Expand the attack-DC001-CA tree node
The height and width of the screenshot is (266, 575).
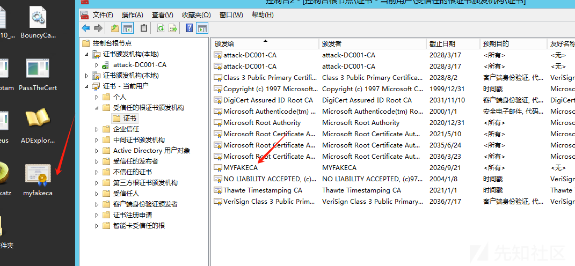(x=97, y=65)
